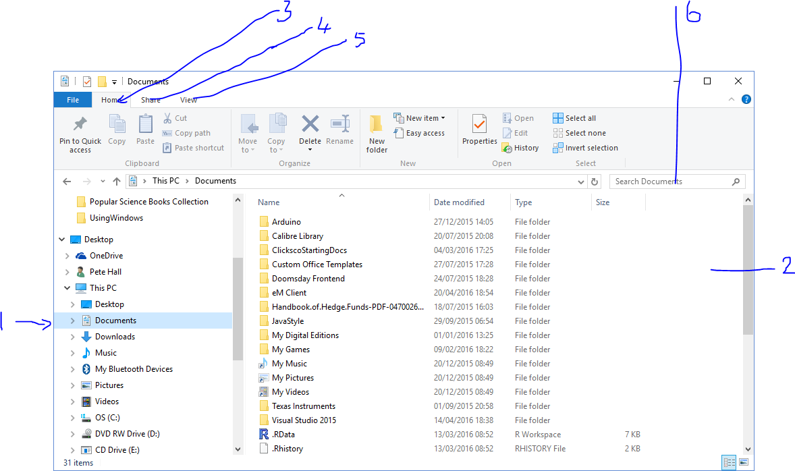The height and width of the screenshot is (471, 795).
Task: Click the Help question mark icon
Action: 746,99
